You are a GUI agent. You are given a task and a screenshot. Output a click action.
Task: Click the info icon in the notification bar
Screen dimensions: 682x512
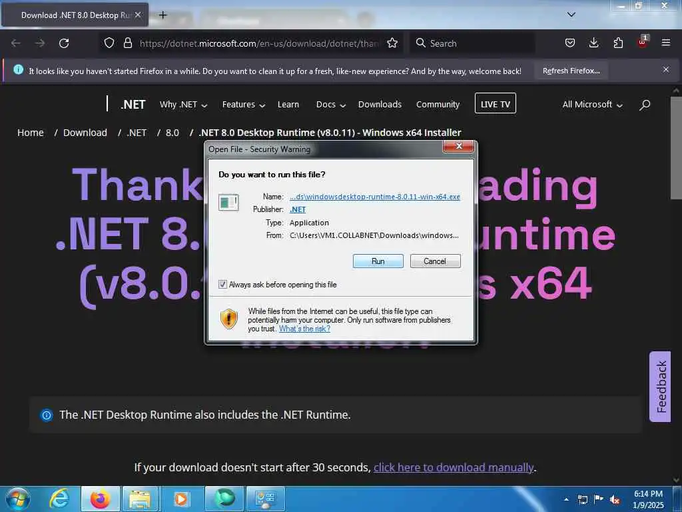[18, 69]
